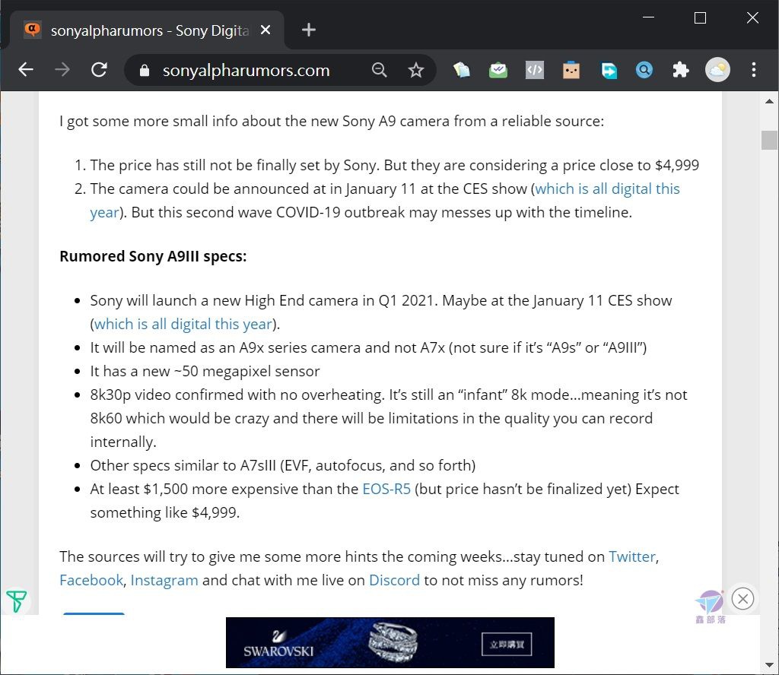
Task: Open the green checkmark extension
Action: [x=498, y=70]
